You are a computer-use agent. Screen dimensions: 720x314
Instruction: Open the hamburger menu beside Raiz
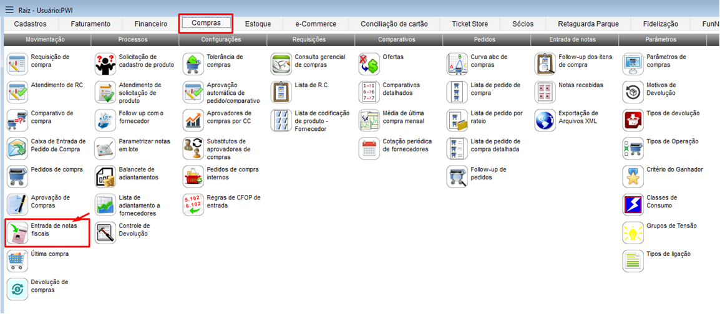[9, 9]
